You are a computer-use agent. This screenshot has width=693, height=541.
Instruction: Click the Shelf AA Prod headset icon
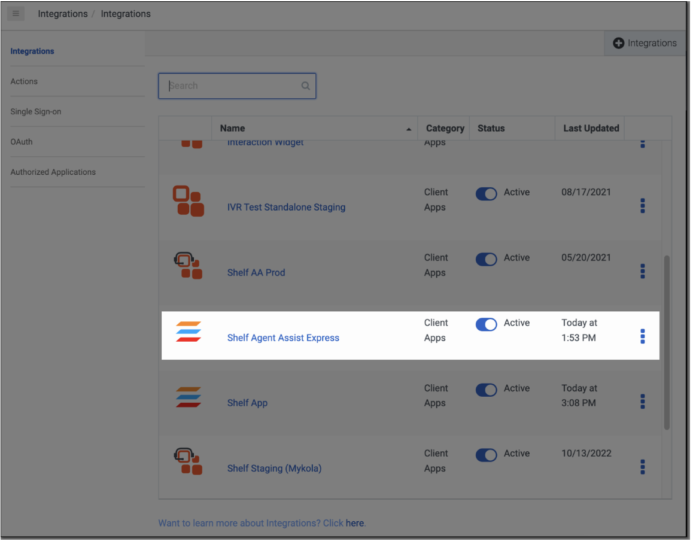(x=189, y=265)
